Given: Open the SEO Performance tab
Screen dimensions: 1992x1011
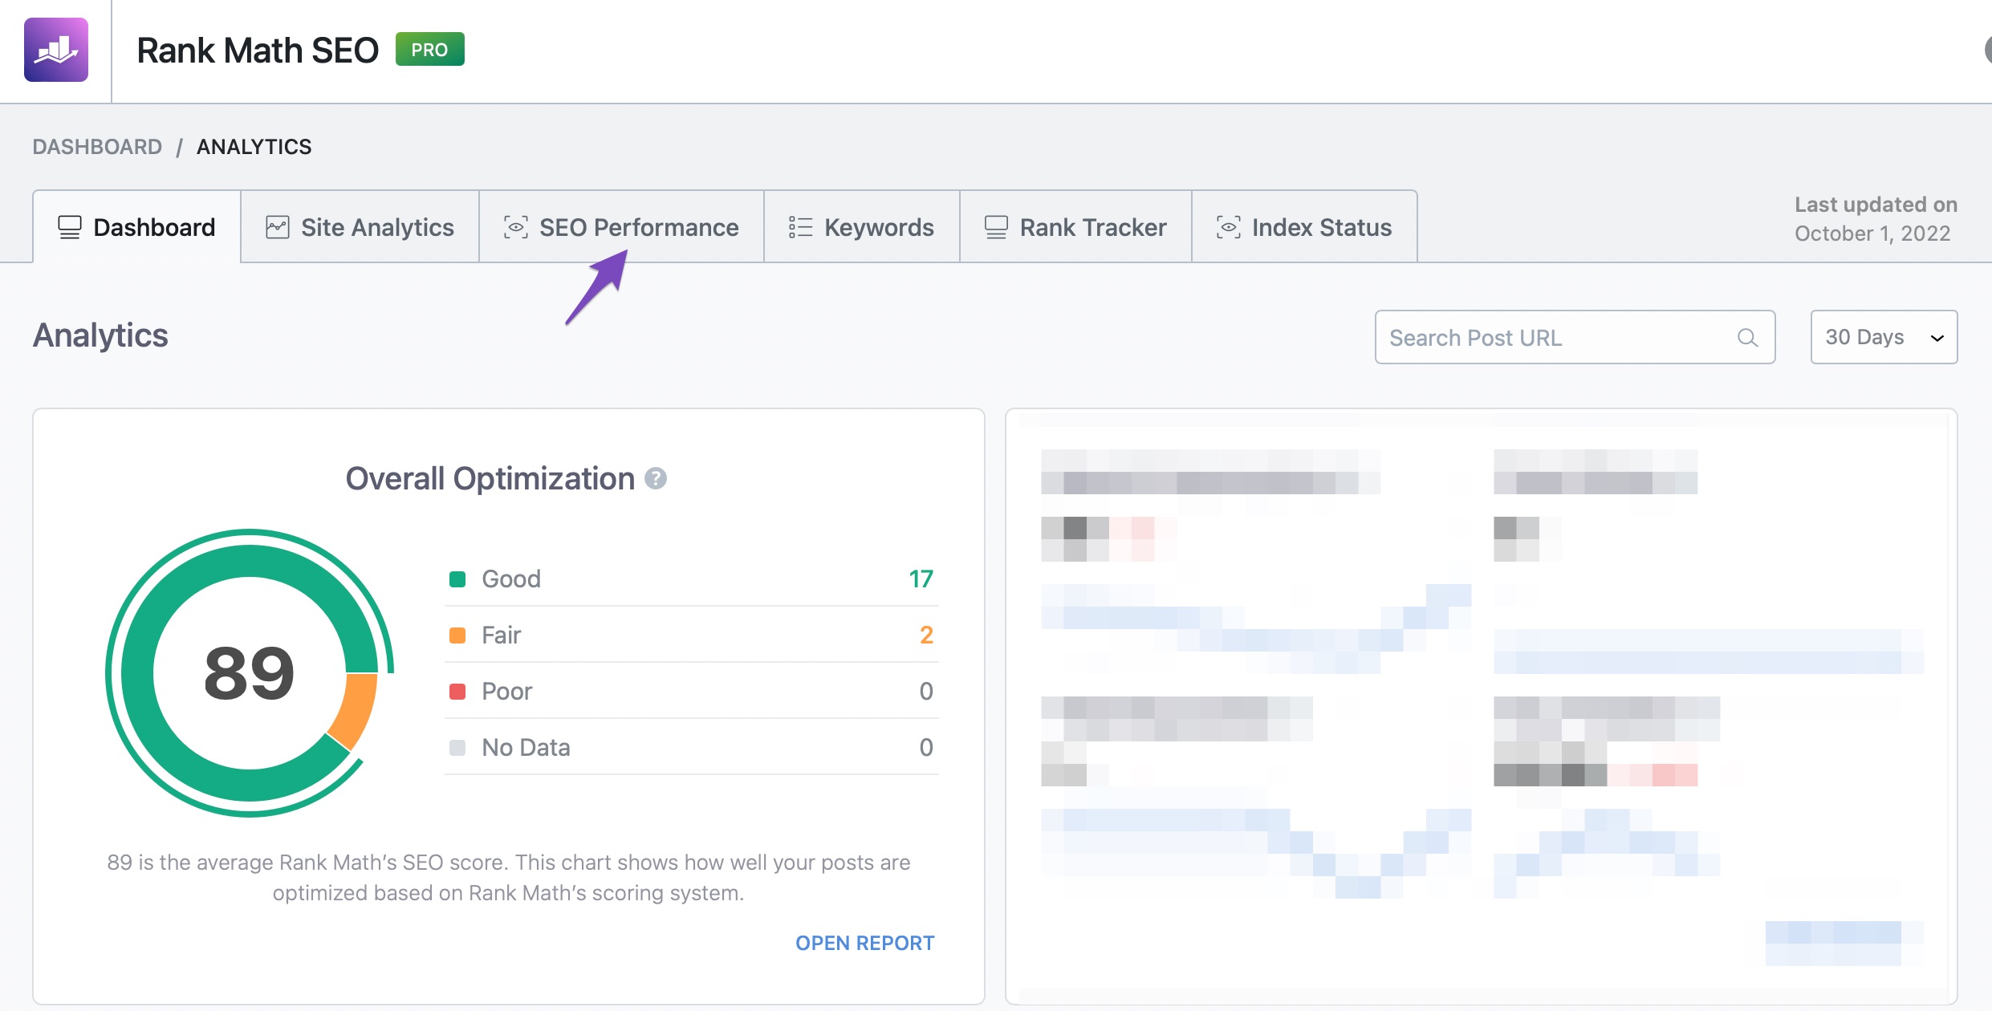Looking at the screenshot, I should tap(621, 227).
